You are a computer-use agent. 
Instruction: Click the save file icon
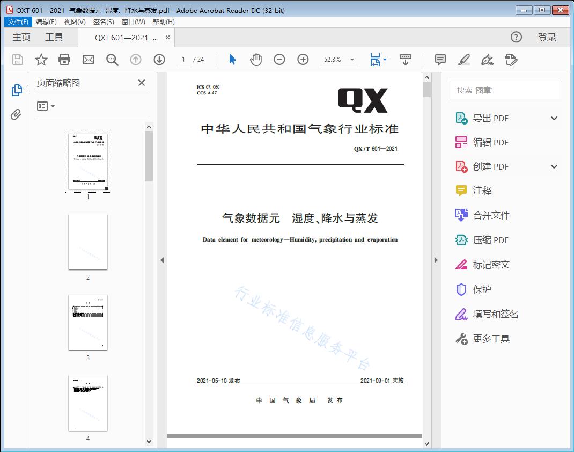[17, 60]
